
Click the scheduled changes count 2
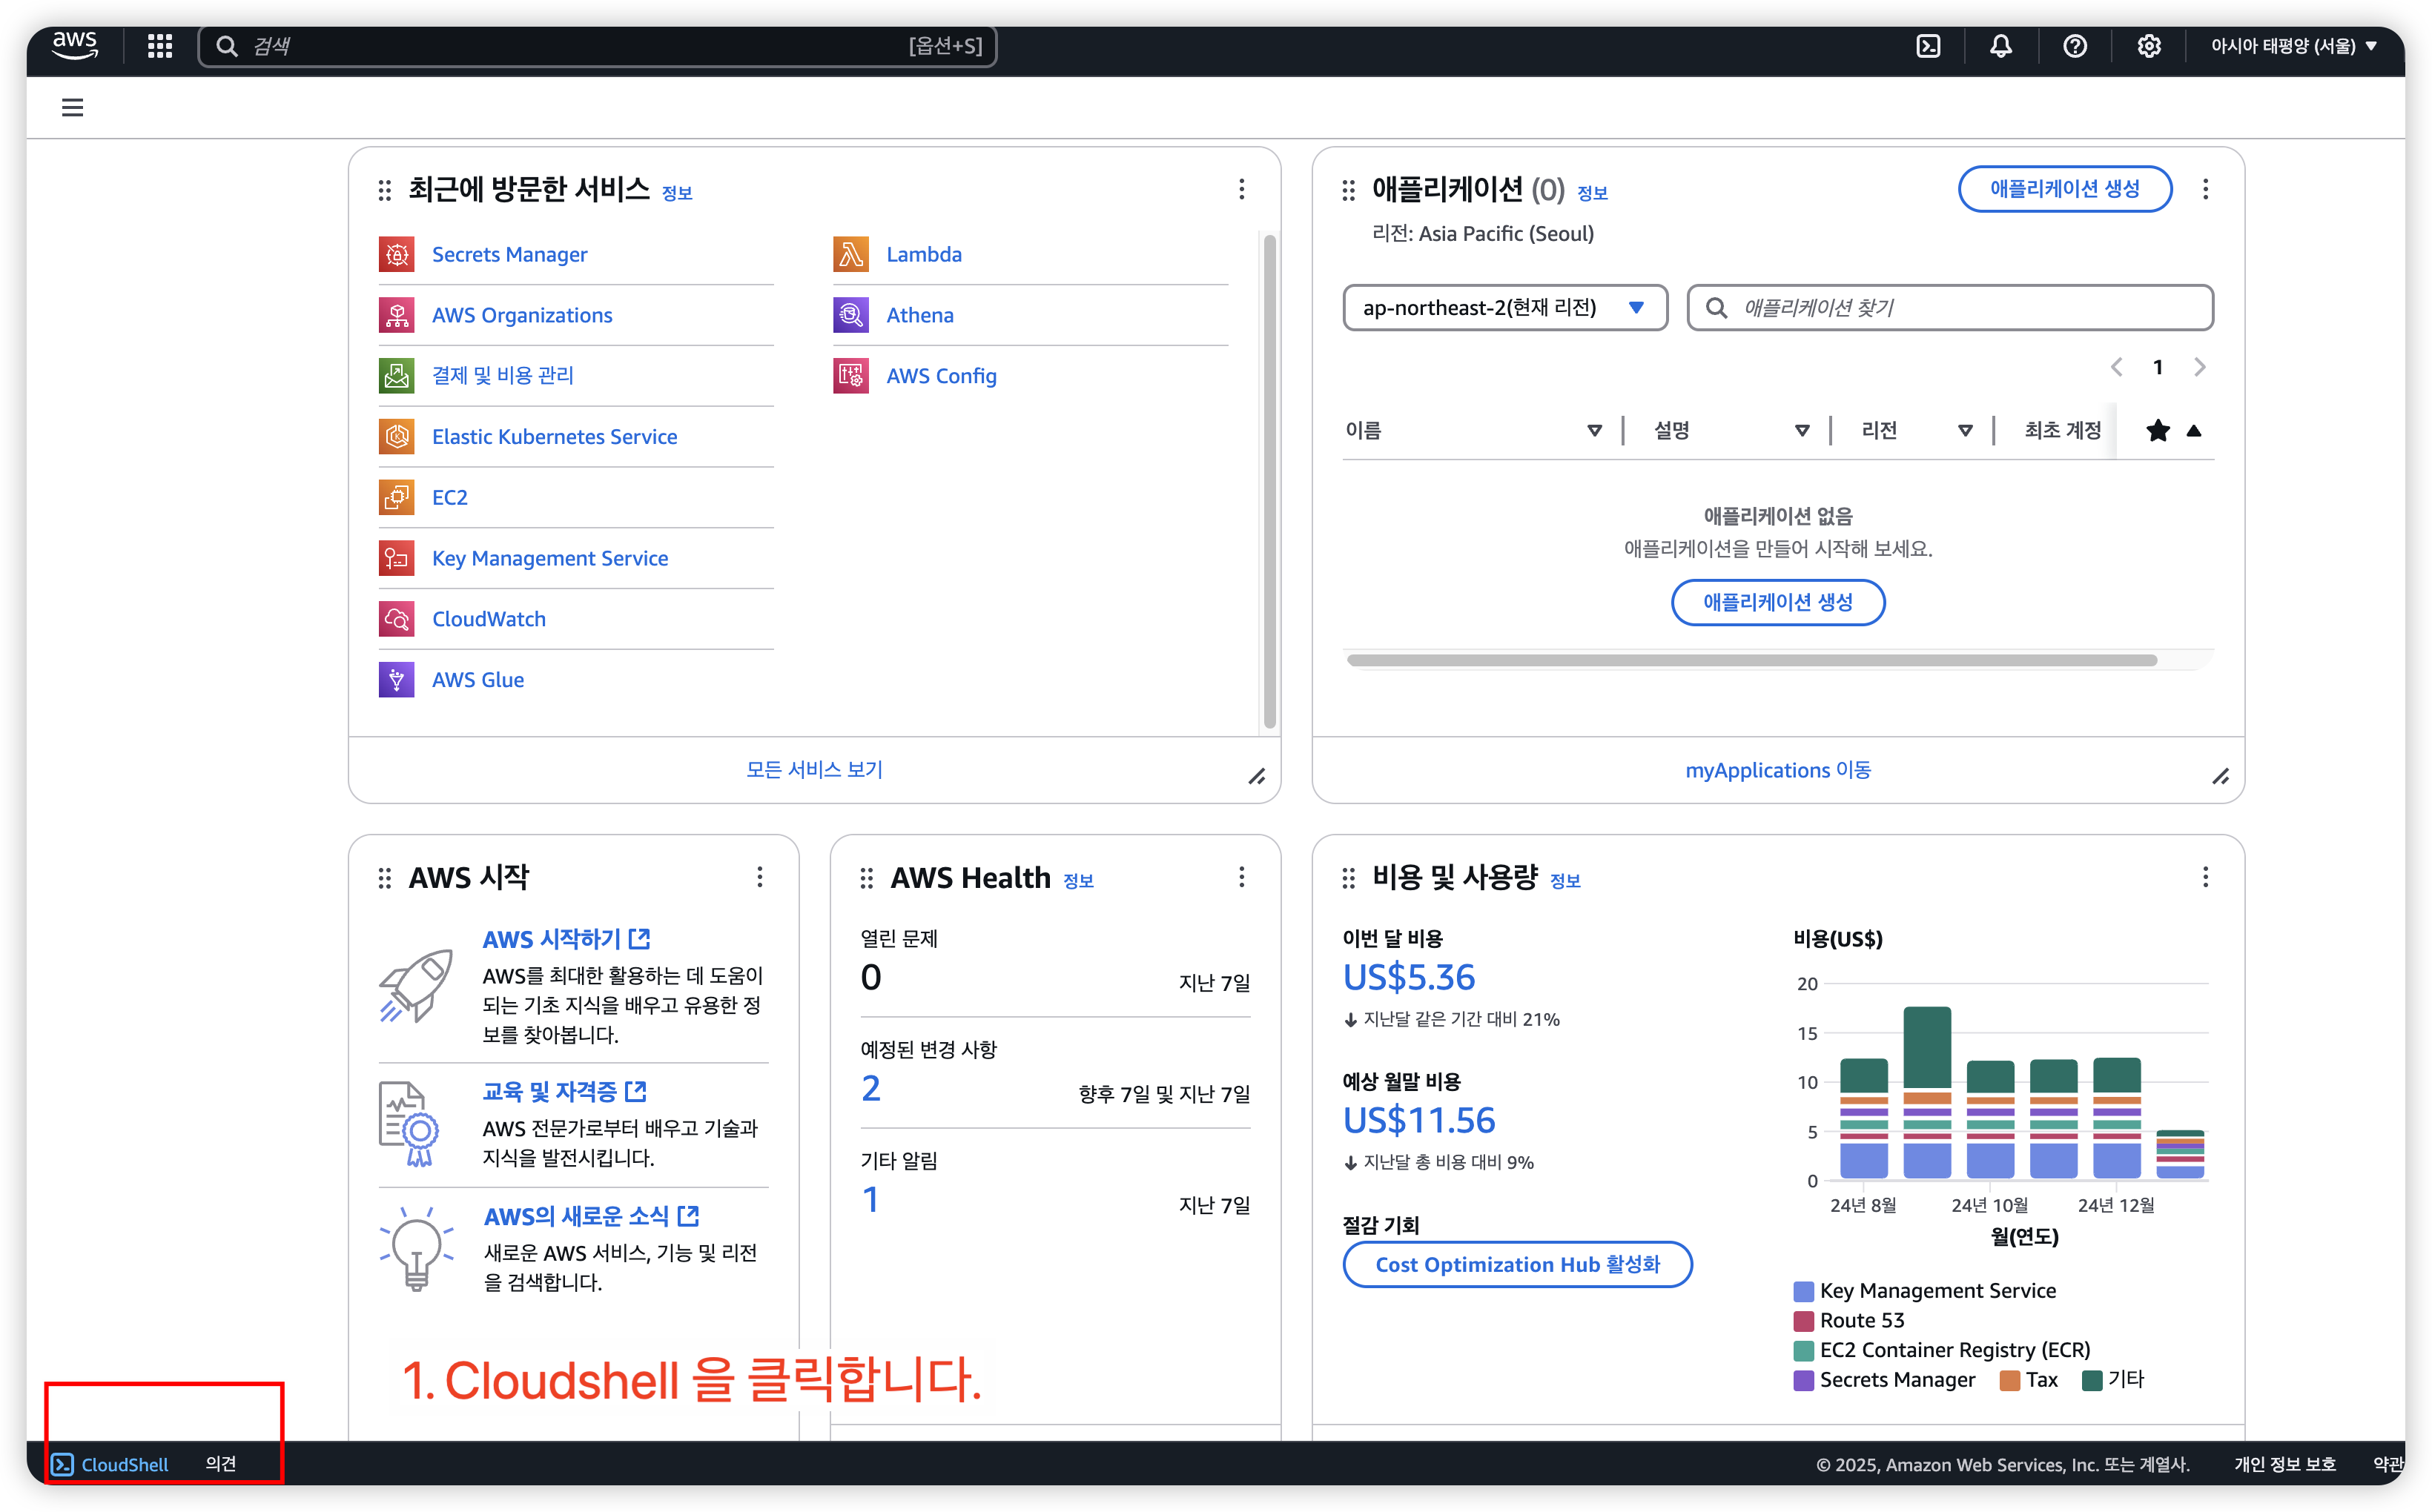pos(870,1088)
